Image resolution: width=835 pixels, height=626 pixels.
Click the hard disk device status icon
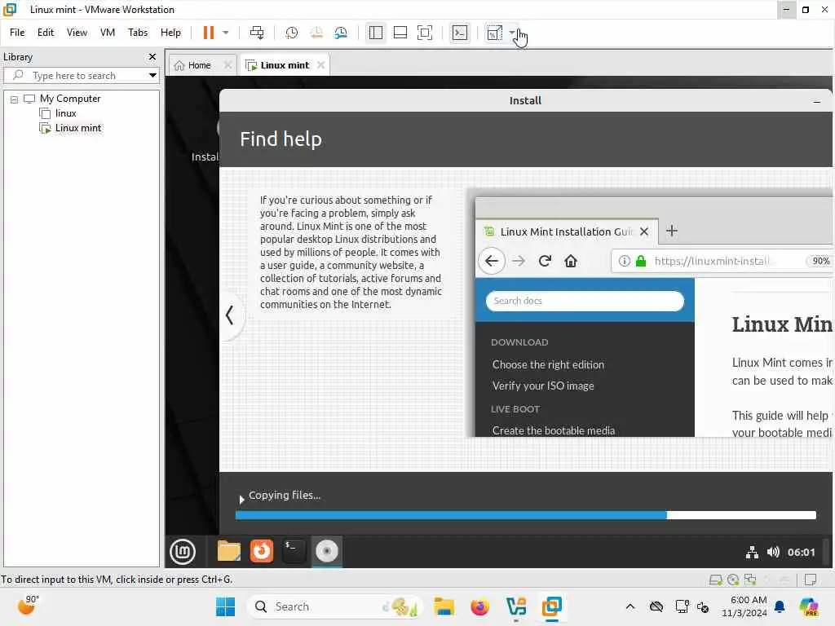coord(716,580)
